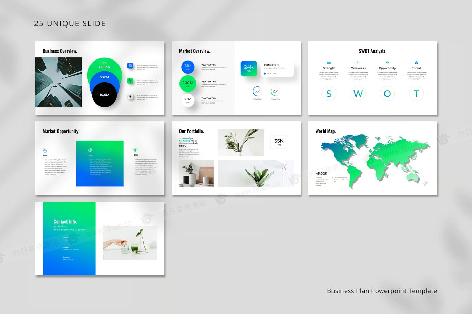Click the blue circular icon in Business Overview
The width and height of the screenshot is (472, 314).
[130, 66]
